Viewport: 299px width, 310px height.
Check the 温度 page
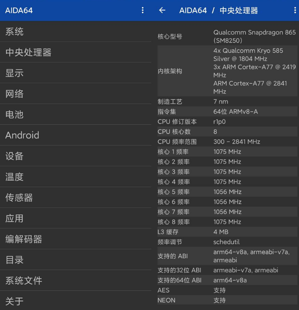(75, 177)
